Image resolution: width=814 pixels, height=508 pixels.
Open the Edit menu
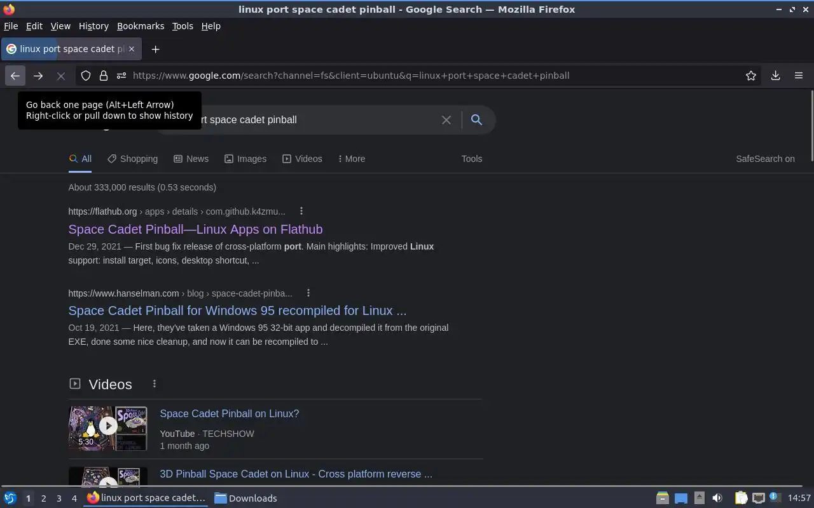click(34, 26)
